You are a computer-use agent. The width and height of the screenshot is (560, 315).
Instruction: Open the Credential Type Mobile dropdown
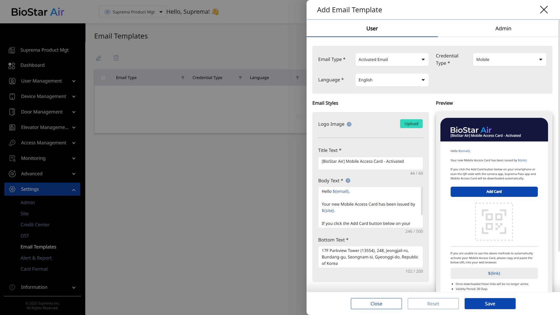tap(509, 60)
